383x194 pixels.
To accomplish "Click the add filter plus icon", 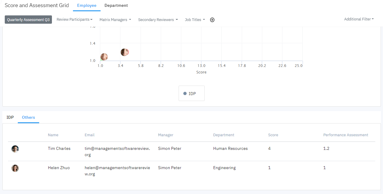I will click(x=212, y=20).
